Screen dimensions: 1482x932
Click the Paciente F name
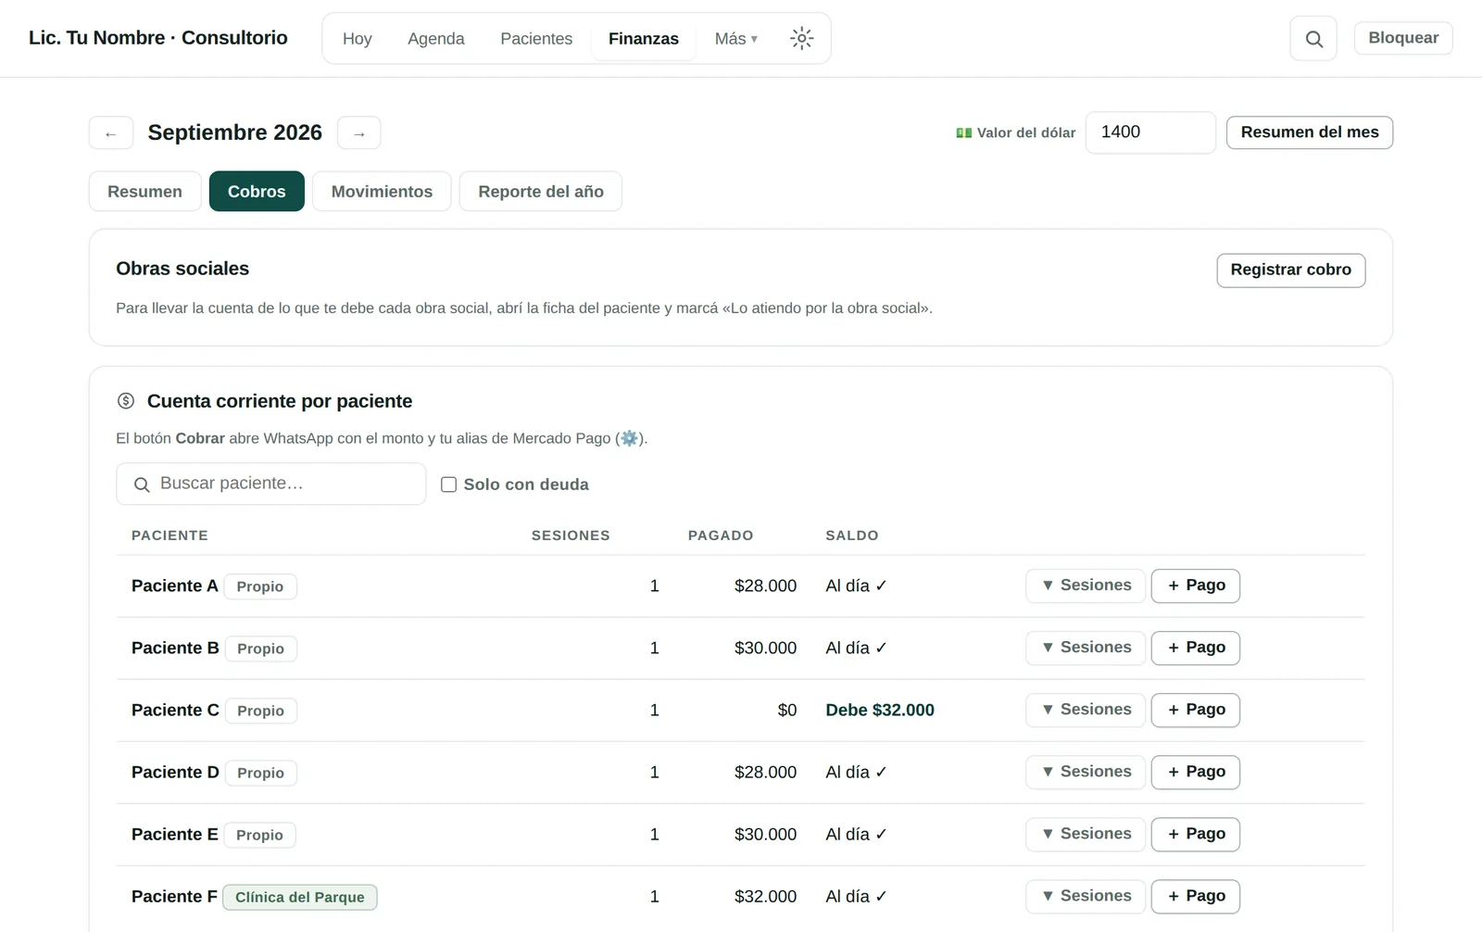[x=174, y=896]
